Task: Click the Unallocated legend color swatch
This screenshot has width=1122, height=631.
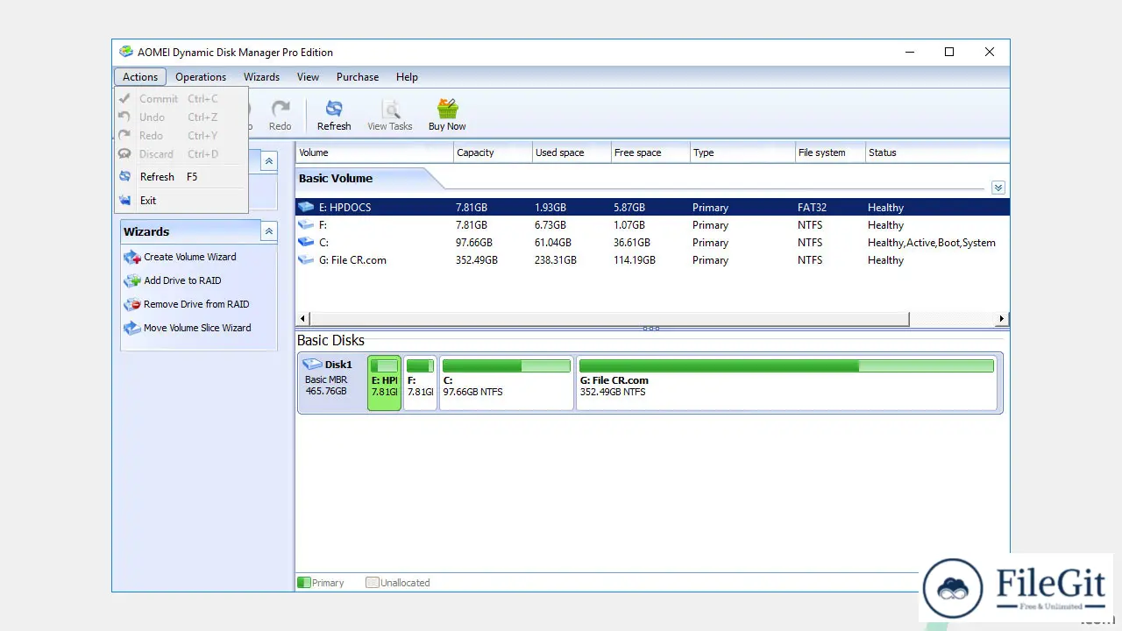Action: click(x=373, y=582)
